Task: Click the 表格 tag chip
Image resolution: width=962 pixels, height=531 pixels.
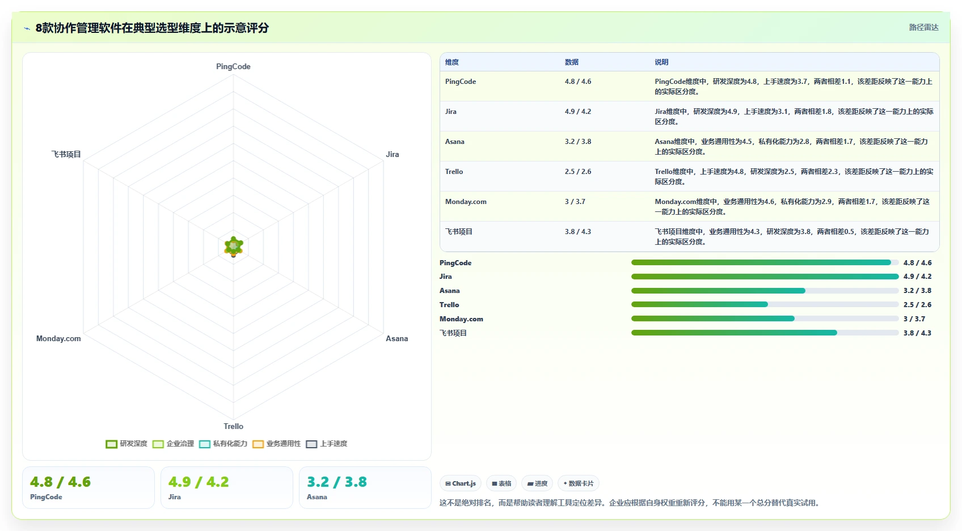Action: (x=501, y=483)
